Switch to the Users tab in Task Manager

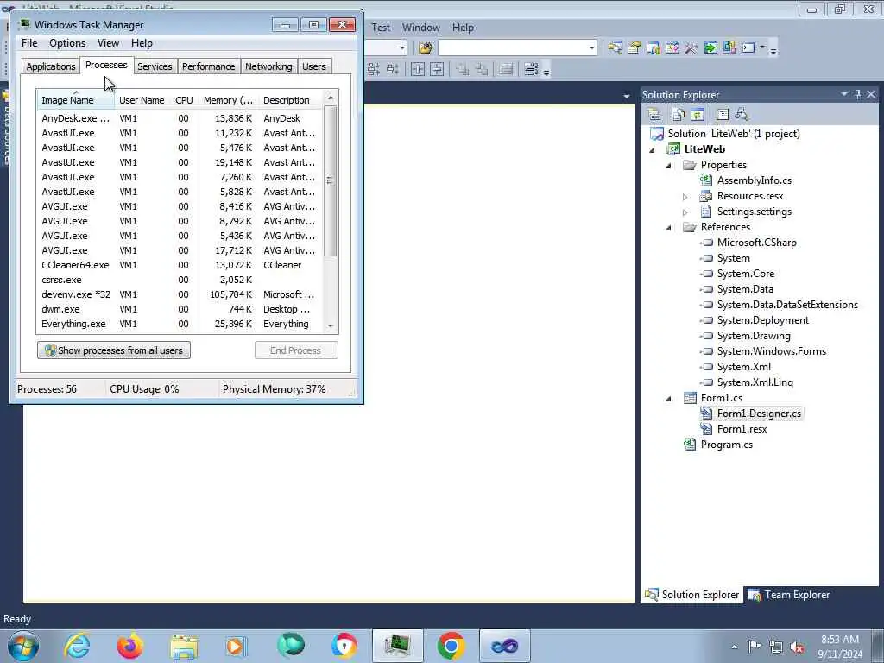tap(314, 66)
